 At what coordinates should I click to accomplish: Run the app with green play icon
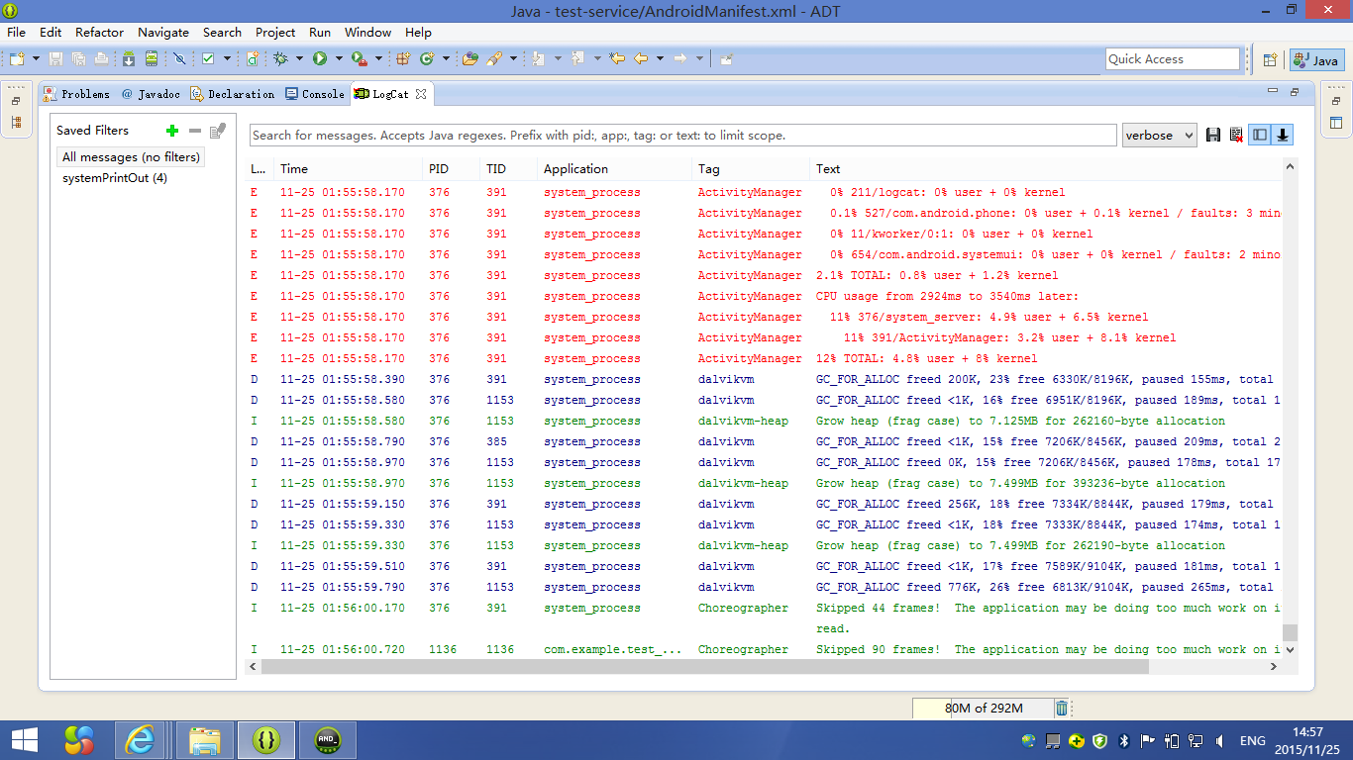click(320, 59)
